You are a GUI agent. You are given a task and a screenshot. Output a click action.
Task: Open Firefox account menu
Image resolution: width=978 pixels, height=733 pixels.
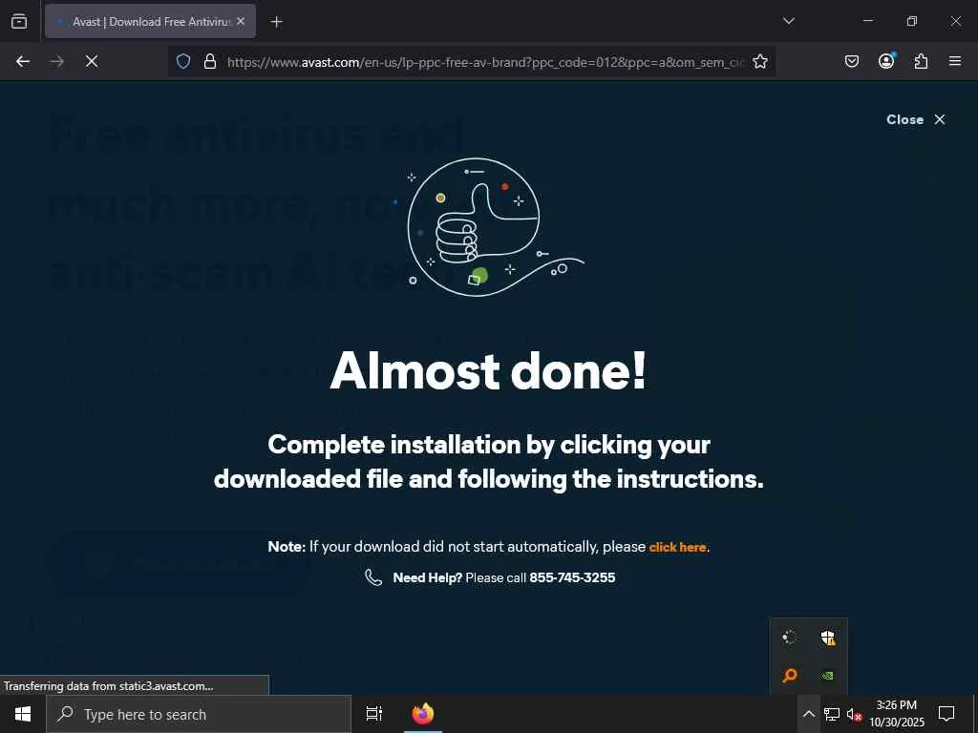(x=886, y=61)
